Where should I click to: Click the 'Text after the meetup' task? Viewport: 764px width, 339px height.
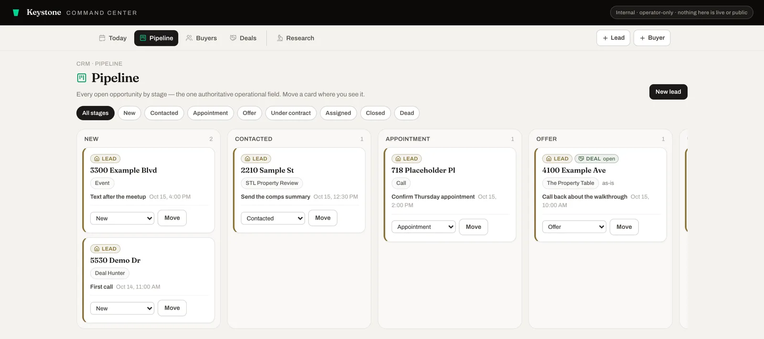[x=118, y=197]
